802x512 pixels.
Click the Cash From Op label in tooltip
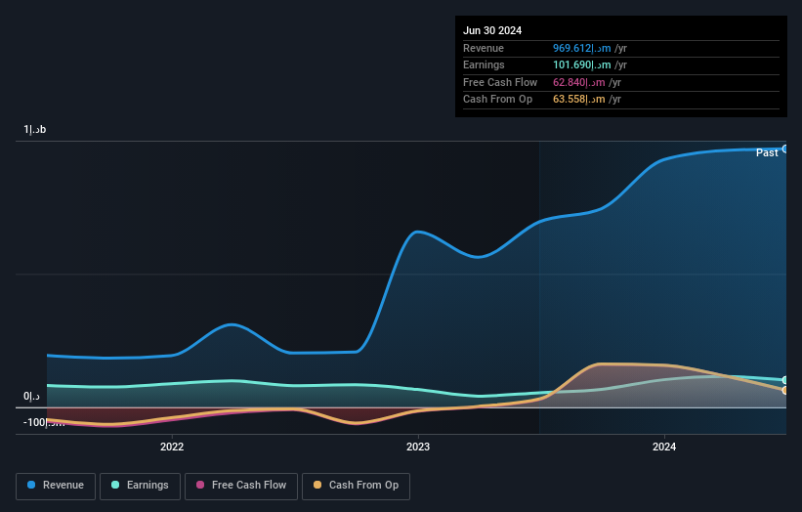[x=497, y=100]
